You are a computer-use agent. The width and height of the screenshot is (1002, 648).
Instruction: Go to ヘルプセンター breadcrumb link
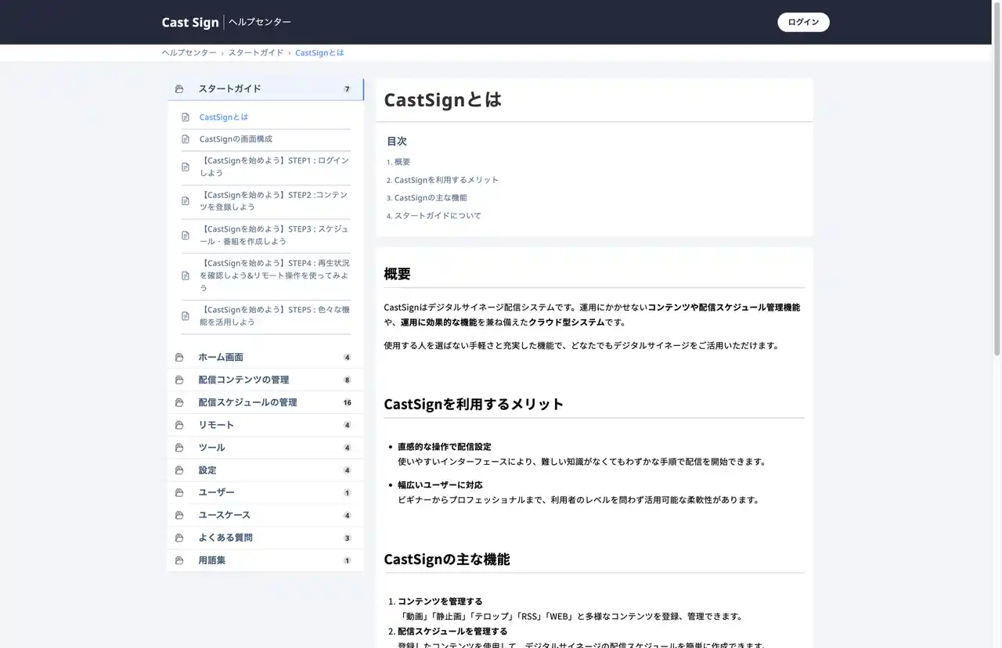(189, 52)
